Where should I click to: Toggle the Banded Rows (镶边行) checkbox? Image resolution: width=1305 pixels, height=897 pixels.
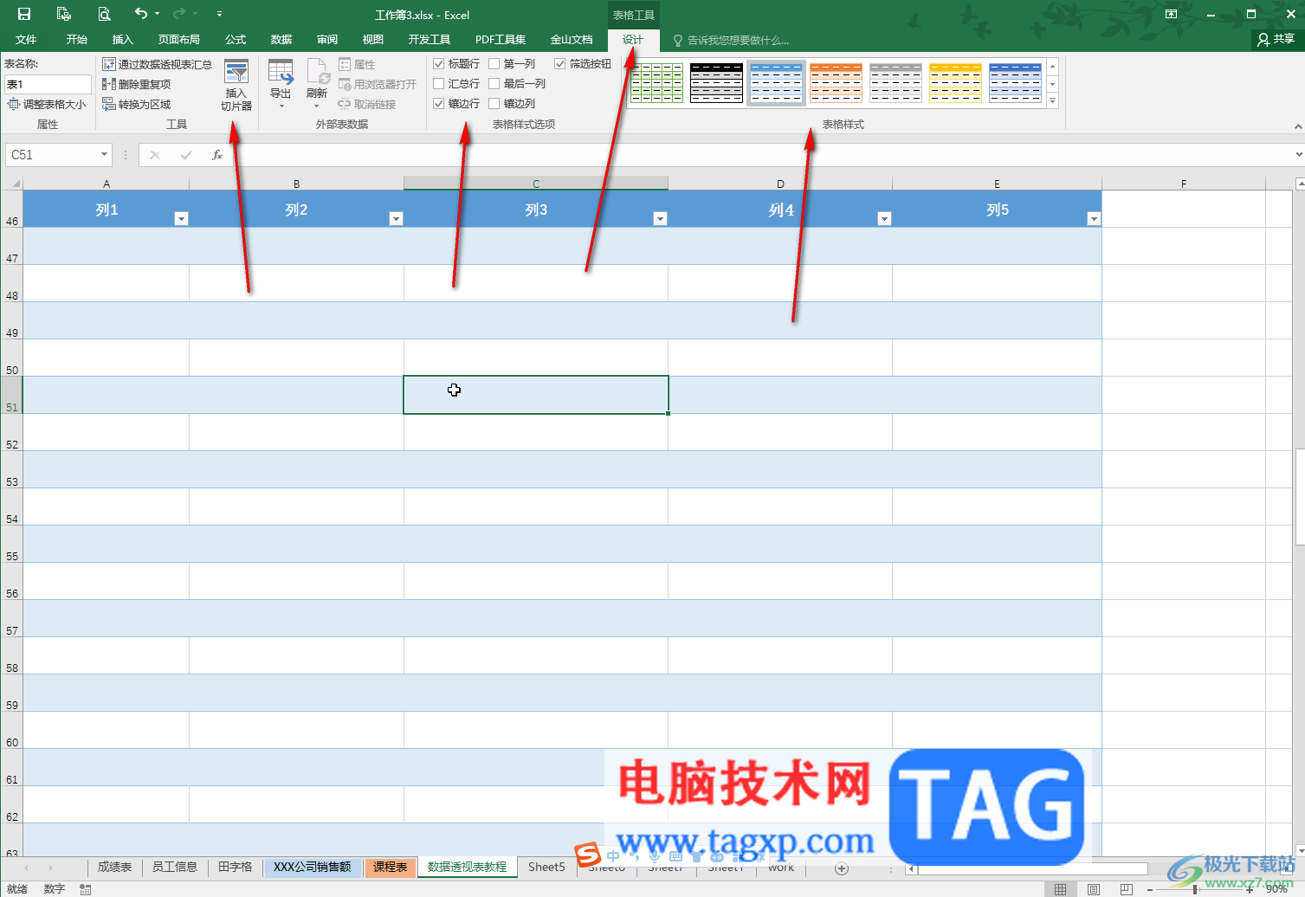[x=439, y=103]
